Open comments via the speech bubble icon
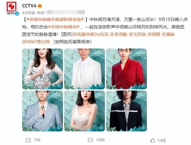The width and height of the screenshot is (191, 145). 90,140
